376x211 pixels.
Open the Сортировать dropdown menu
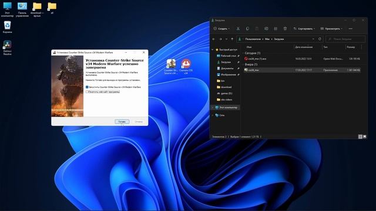tap(304, 29)
